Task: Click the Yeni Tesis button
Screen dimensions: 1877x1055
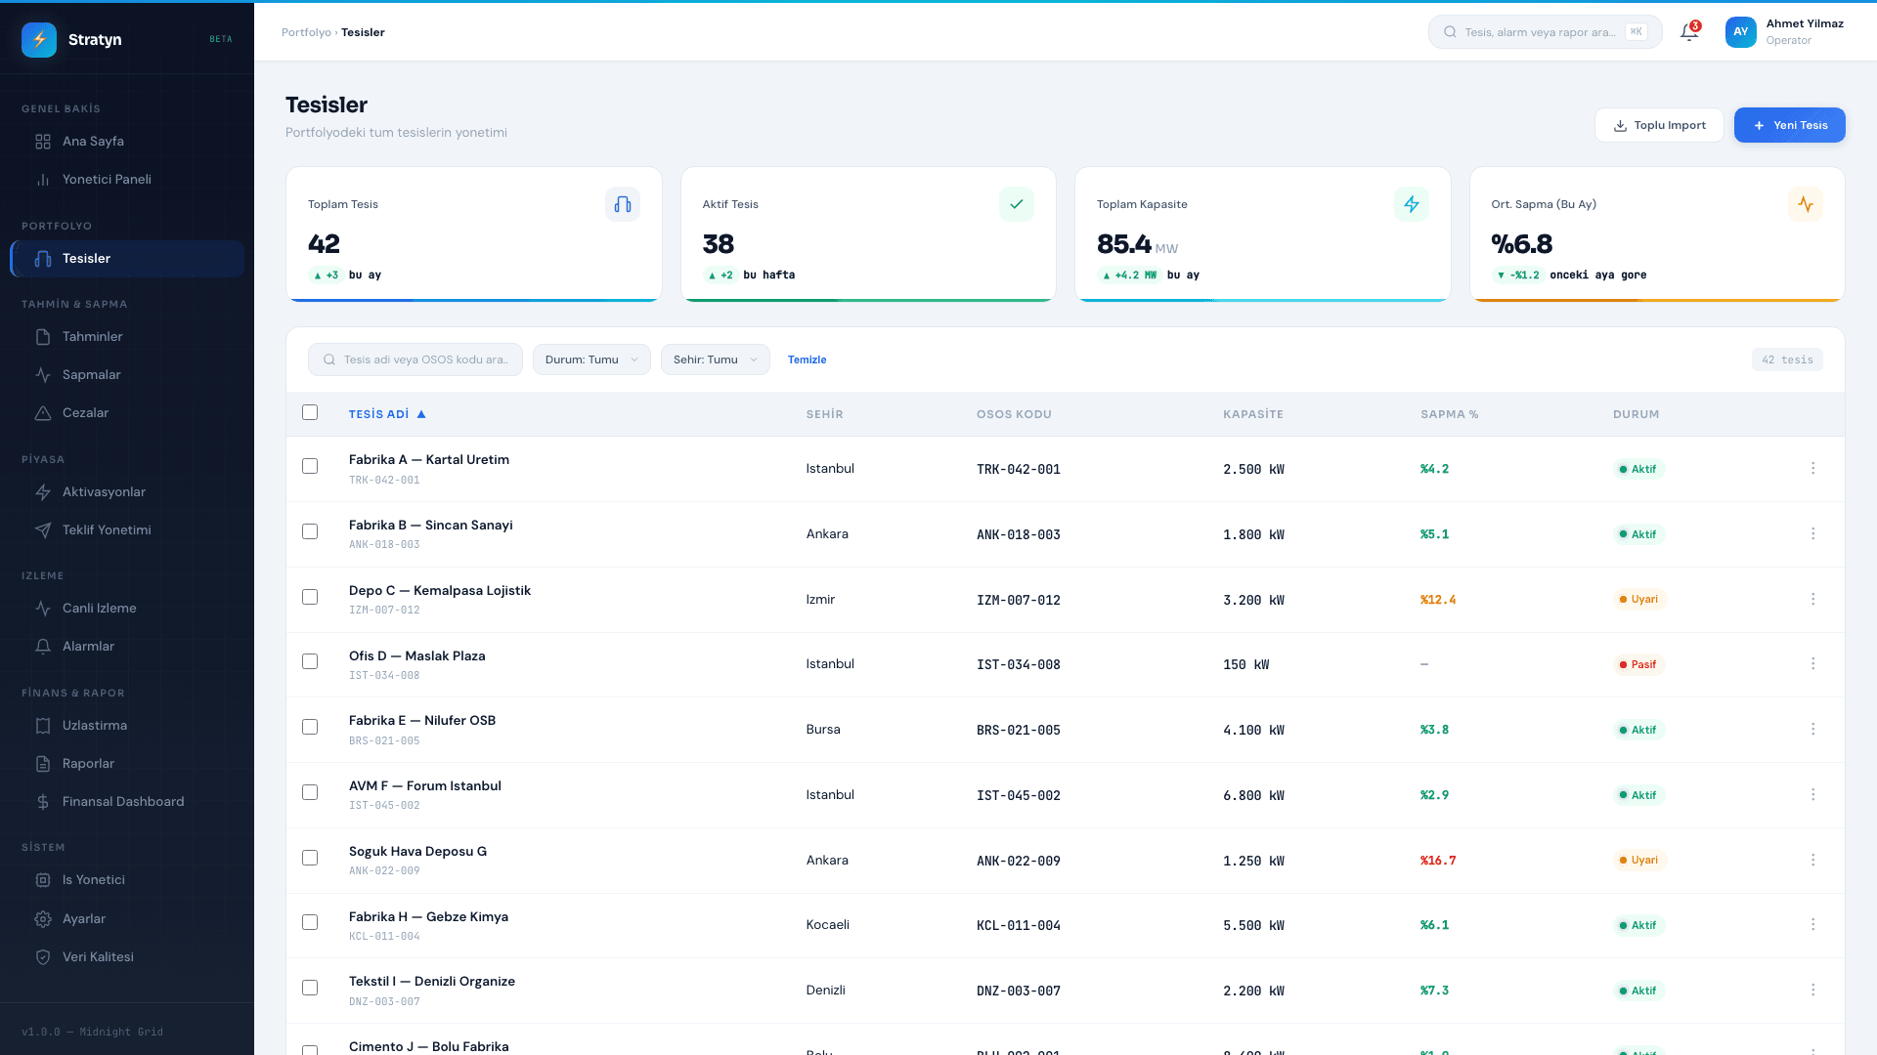Action: (1789, 125)
